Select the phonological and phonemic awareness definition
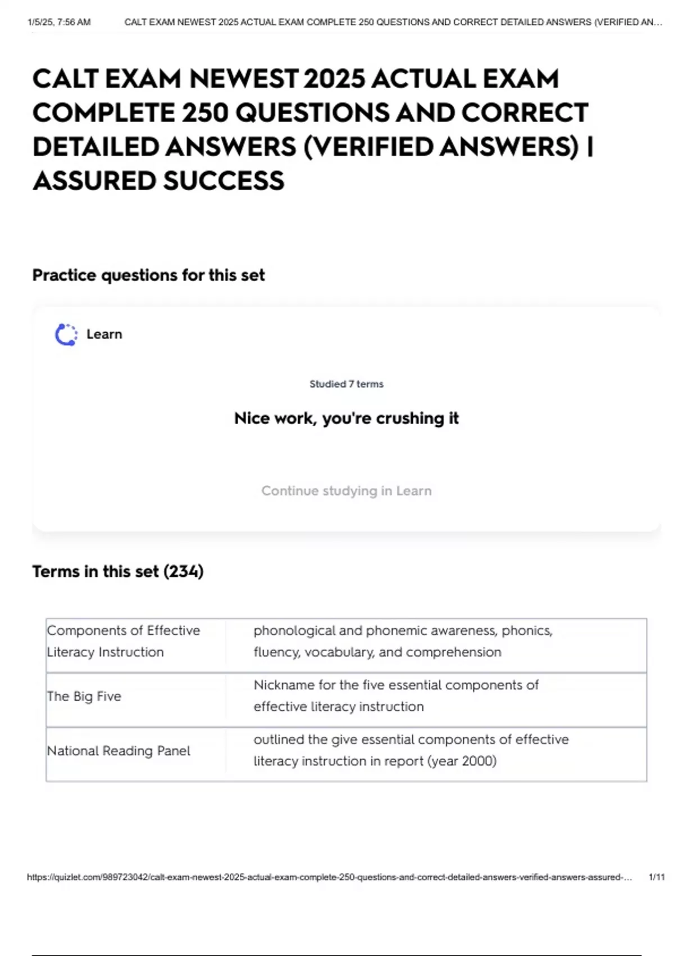Viewport: 674px width, 956px height. pos(403,641)
